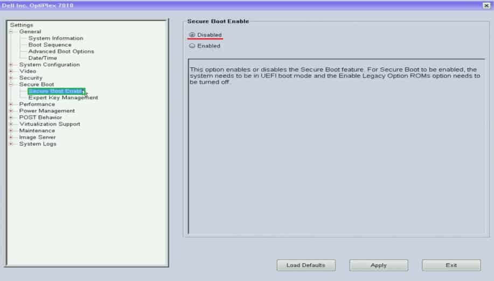Click the Exit button
This screenshot has height=281, width=494.
pyautogui.click(x=451, y=265)
